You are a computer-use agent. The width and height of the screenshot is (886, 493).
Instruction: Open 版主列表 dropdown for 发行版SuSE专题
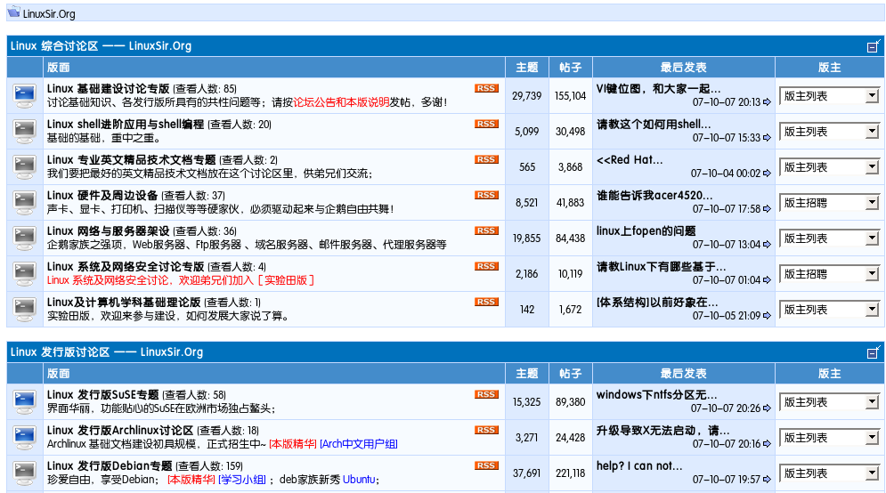[x=830, y=402]
